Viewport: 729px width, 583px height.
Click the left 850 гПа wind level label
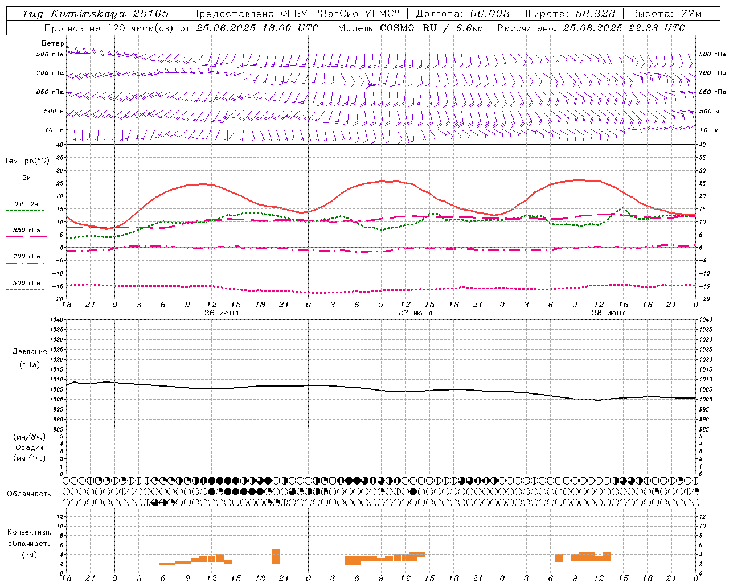tap(50, 92)
